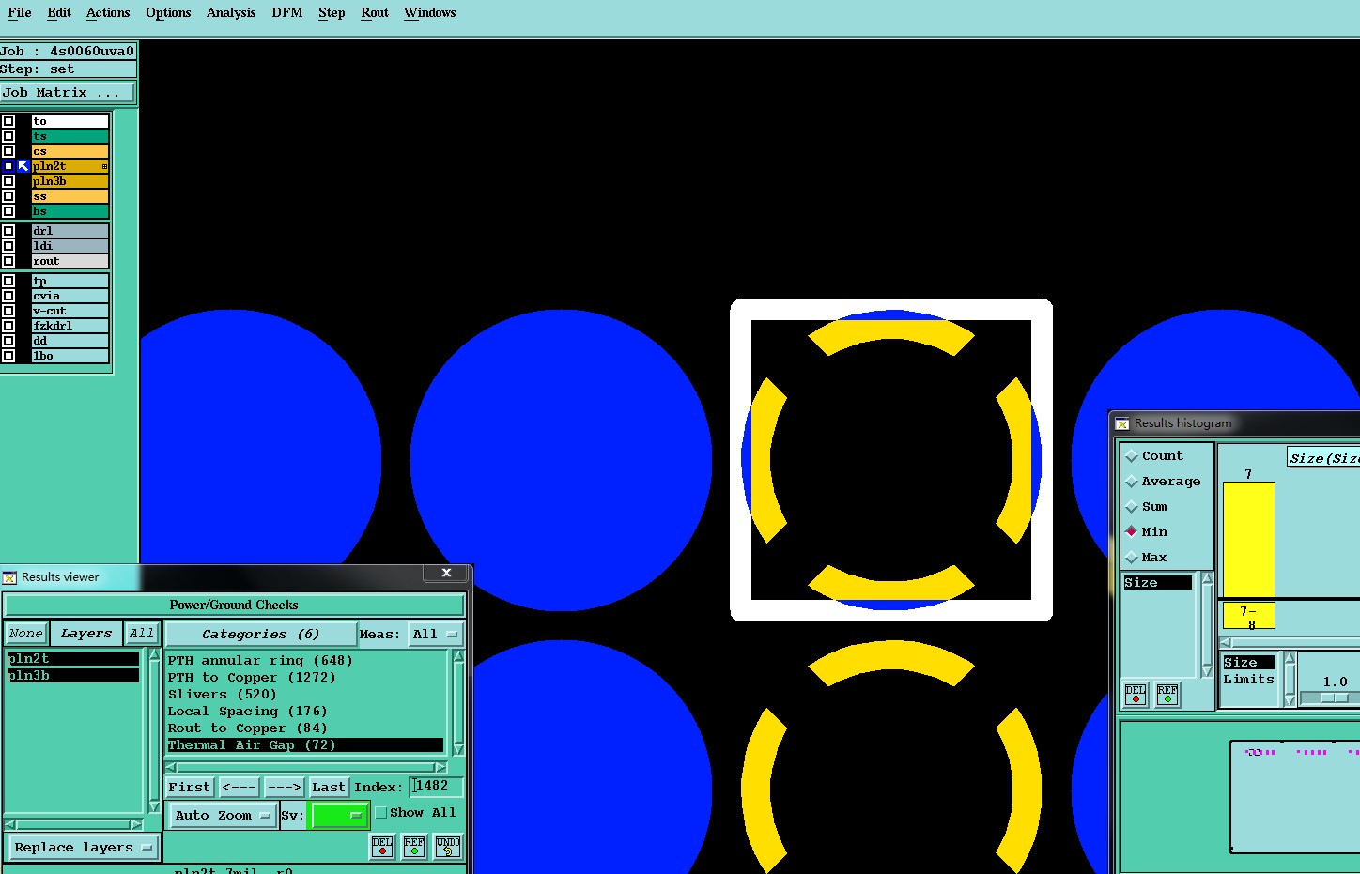Toggle display checkbox for layer pln3b
The image size is (1360, 874).
tap(8, 181)
